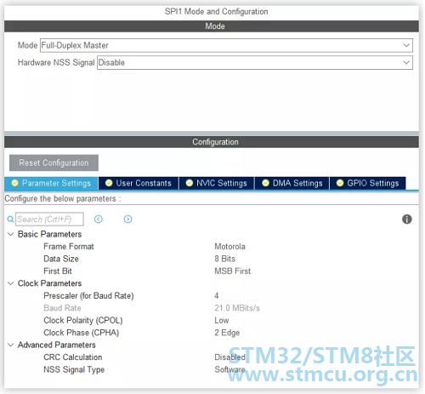Click the Reset Configuration button

54,163
